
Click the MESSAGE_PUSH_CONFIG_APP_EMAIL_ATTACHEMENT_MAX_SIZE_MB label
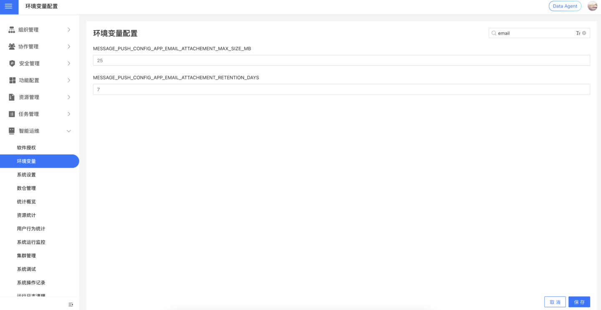(172, 49)
